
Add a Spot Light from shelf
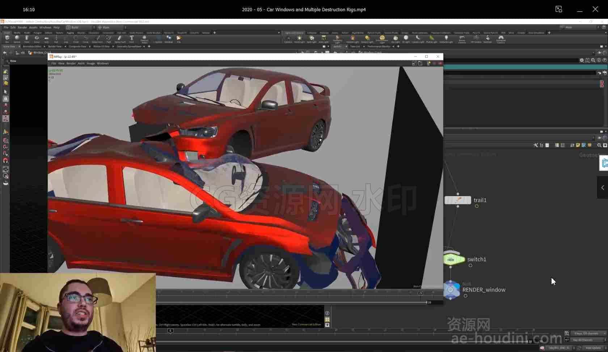pos(312,39)
